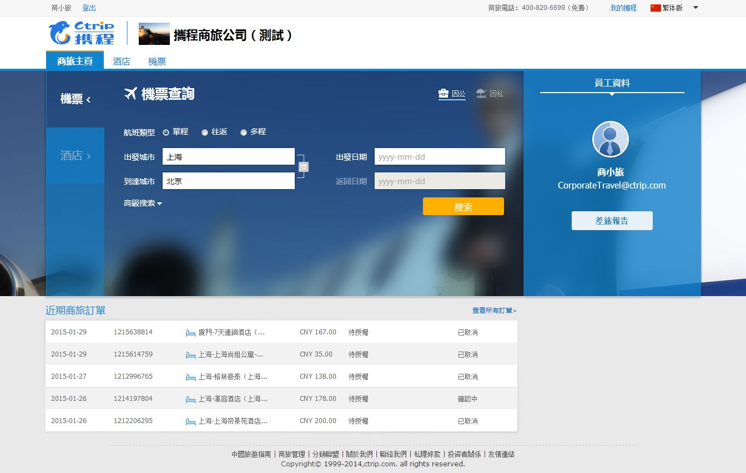Select 多程 multi-city flight type
The height and width of the screenshot is (473, 746).
(x=244, y=133)
